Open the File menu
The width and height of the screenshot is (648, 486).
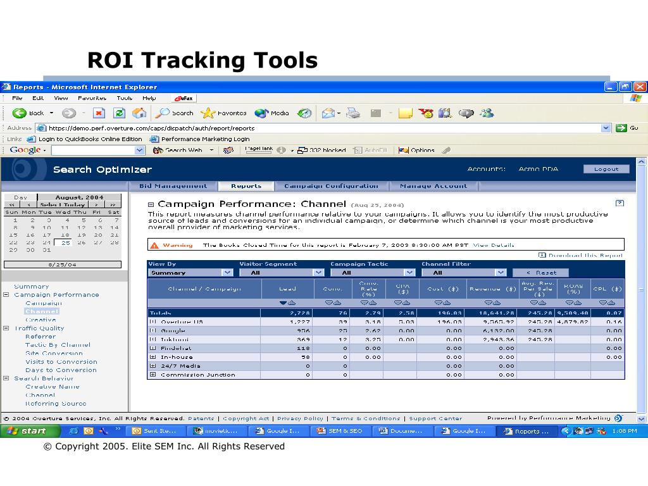pyautogui.click(x=17, y=98)
